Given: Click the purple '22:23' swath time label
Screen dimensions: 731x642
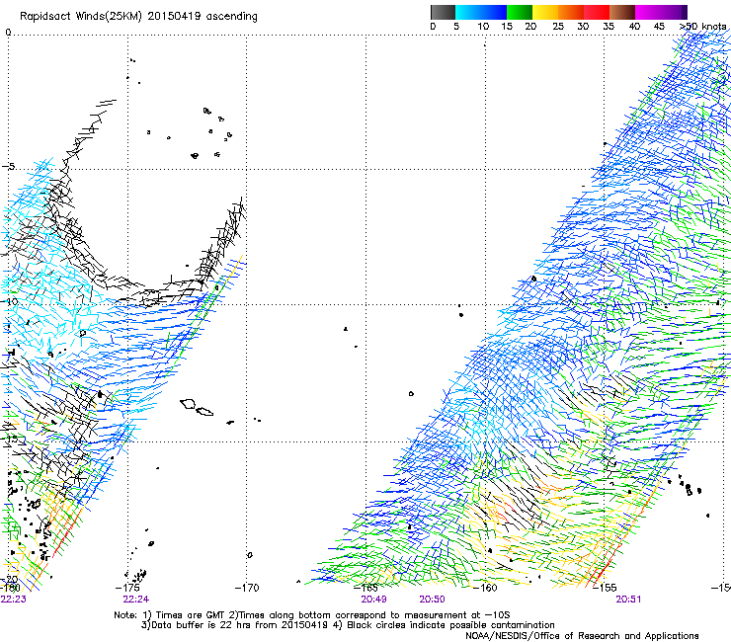Looking at the screenshot, I should 13,600.
